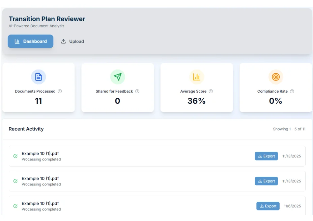313x221 pixels.
Task: Click the Shared for Feedback label
Action: coord(114,91)
